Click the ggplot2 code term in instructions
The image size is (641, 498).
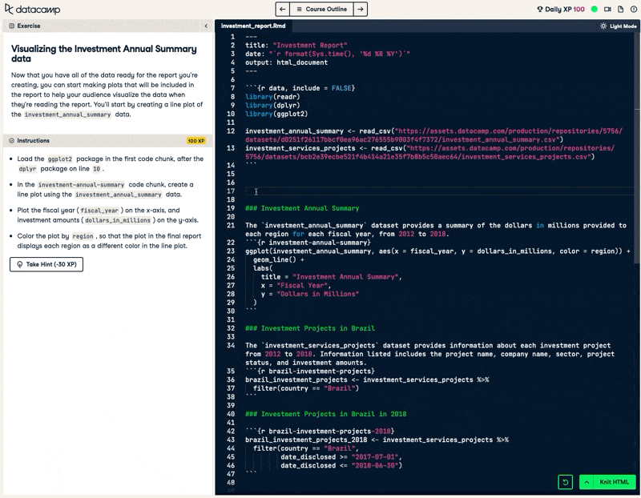(59, 159)
